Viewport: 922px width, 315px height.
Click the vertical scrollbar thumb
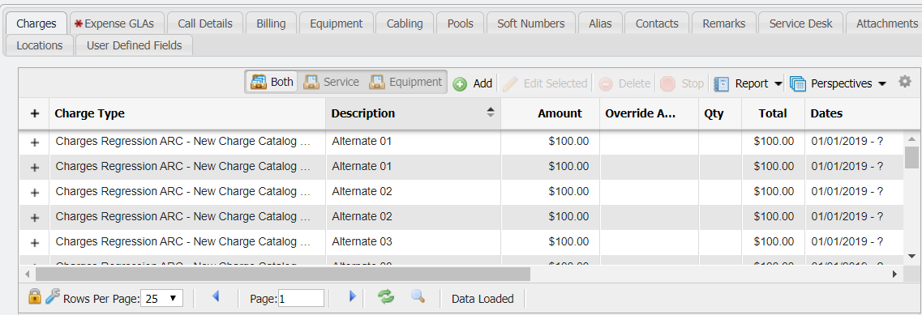tap(911, 157)
